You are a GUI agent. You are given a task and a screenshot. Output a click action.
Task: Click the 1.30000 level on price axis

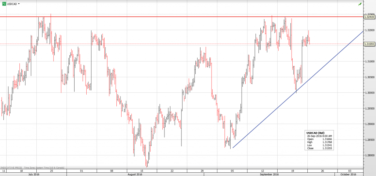369,93
